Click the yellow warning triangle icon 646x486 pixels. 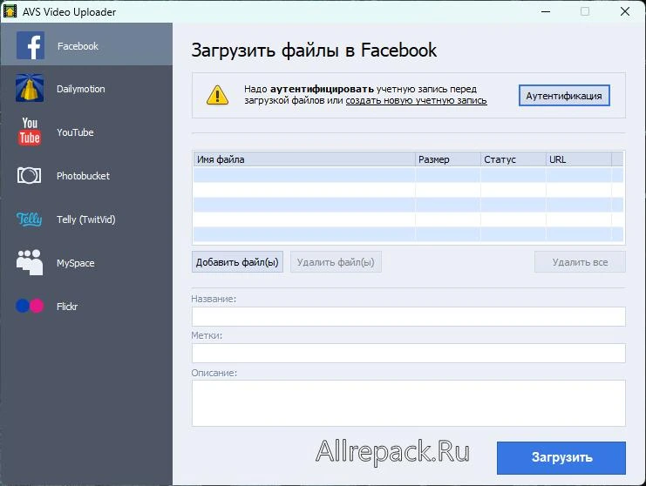tap(217, 95)
